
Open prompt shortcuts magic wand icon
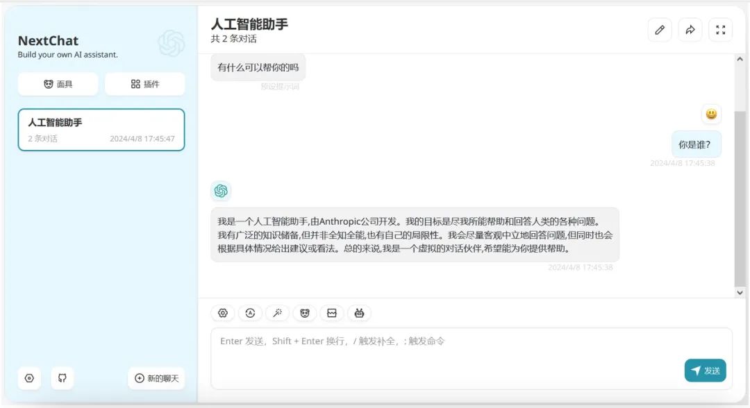277,313
